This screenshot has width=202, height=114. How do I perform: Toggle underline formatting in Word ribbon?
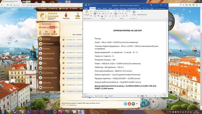point(100,13)
